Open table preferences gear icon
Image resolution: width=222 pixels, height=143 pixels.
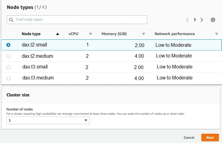pos(213,20)
